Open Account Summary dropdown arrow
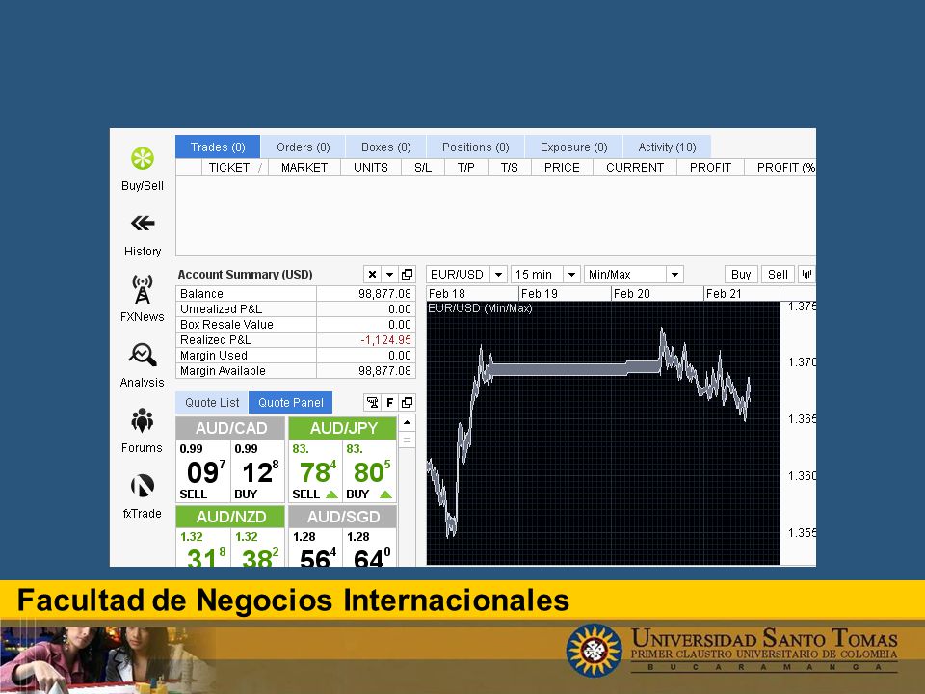The width and height of the screenshot is (925, 694). [x=389, y=275]
